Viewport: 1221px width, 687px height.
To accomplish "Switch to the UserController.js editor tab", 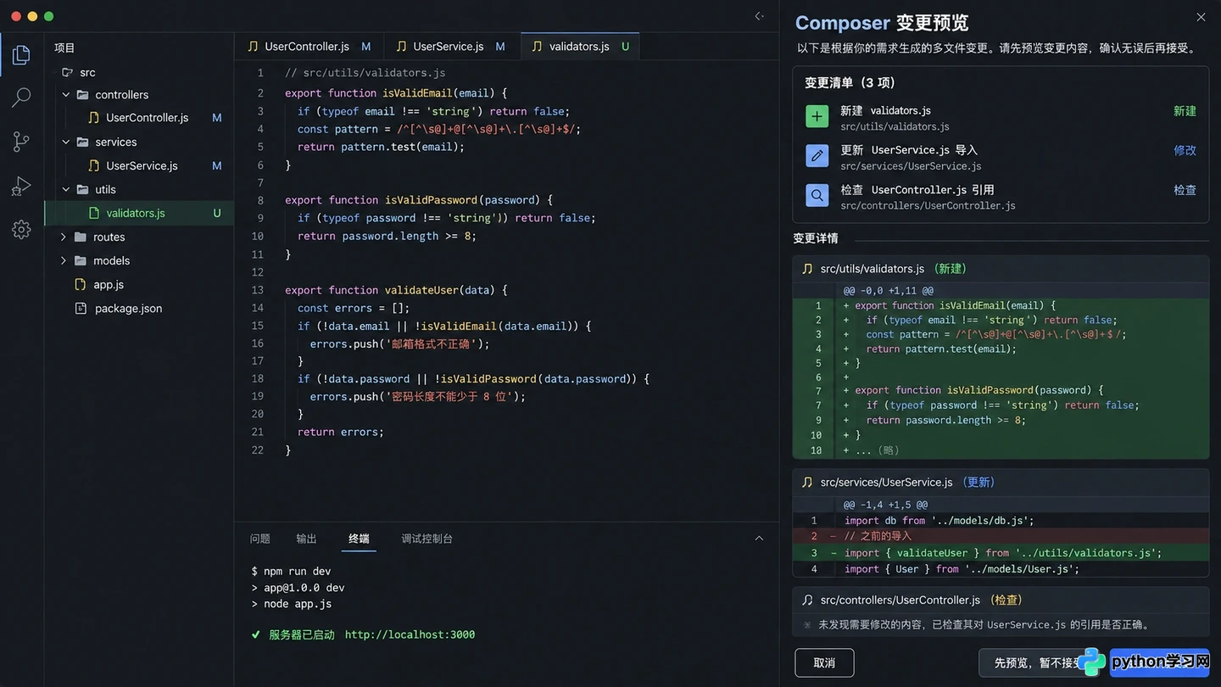I will click(309, 46).
